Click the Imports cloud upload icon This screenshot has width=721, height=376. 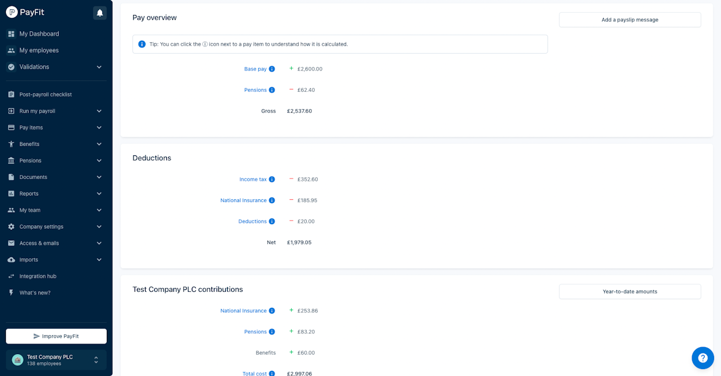click(11, 260)
